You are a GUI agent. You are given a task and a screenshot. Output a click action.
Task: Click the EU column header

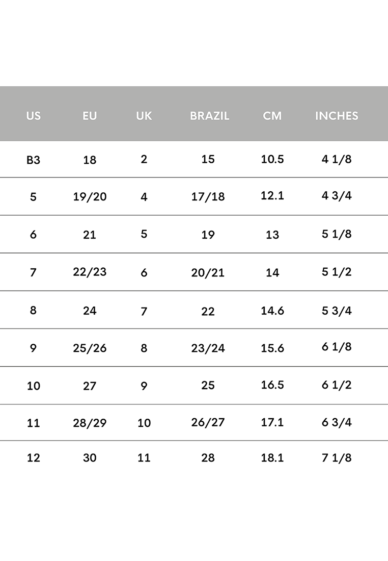coord(90,116)
